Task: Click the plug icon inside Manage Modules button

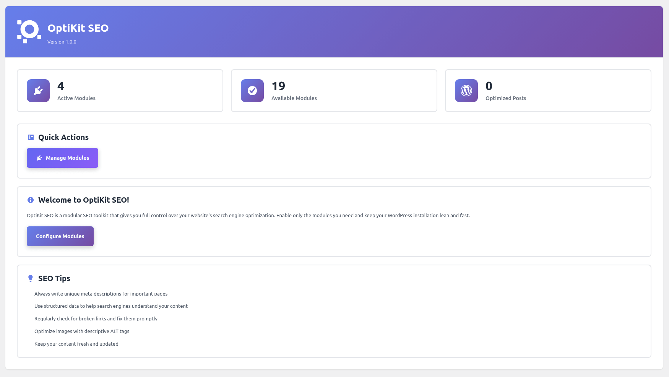Action: point(39,158)
